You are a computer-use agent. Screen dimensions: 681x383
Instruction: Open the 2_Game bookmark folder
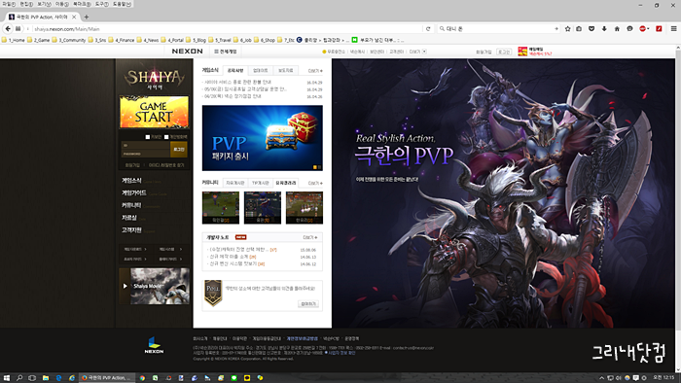coord(38,40)
